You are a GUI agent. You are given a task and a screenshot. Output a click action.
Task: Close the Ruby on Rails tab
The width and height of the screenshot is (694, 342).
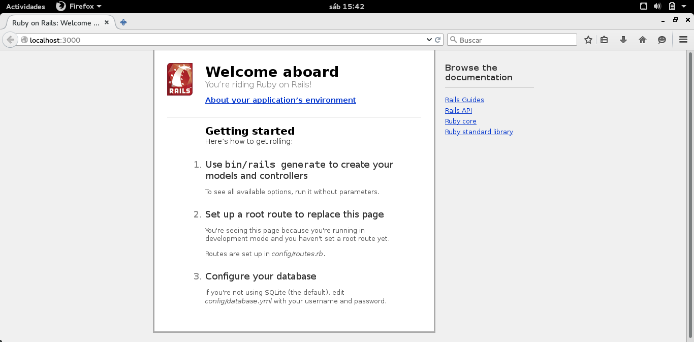(x=107, y=23)
